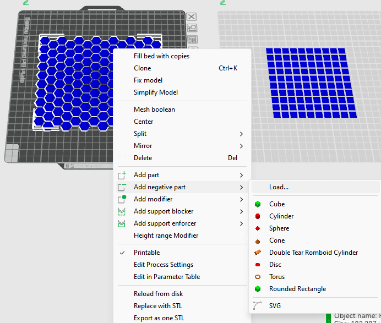Viewport: 381px width, 323px height.
Task: Click the Add part plus icon
Action: point(122,175)
